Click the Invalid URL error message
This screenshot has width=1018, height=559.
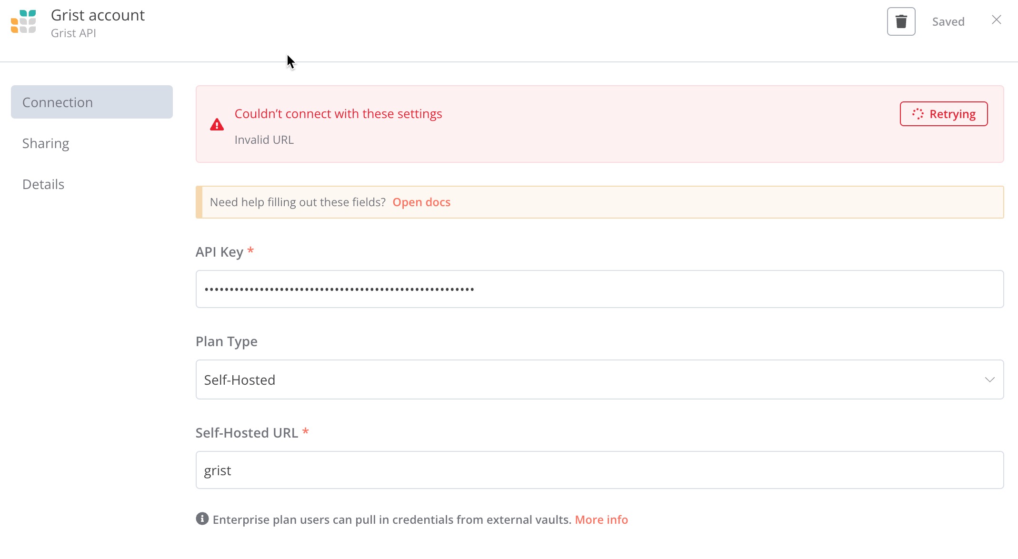pos(264,140)
